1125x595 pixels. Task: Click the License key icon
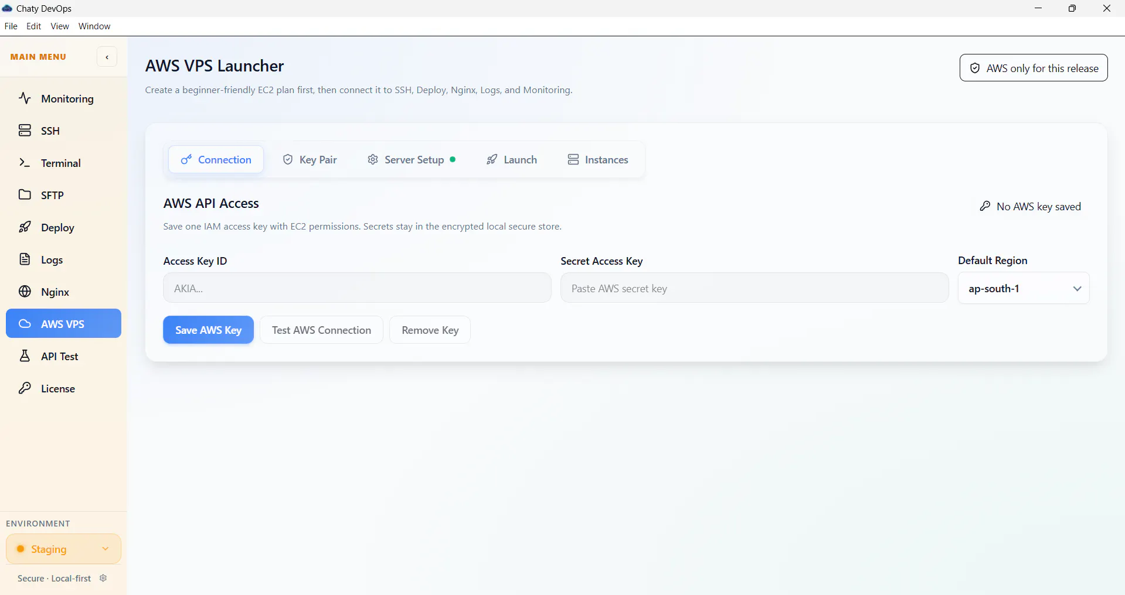25,388
